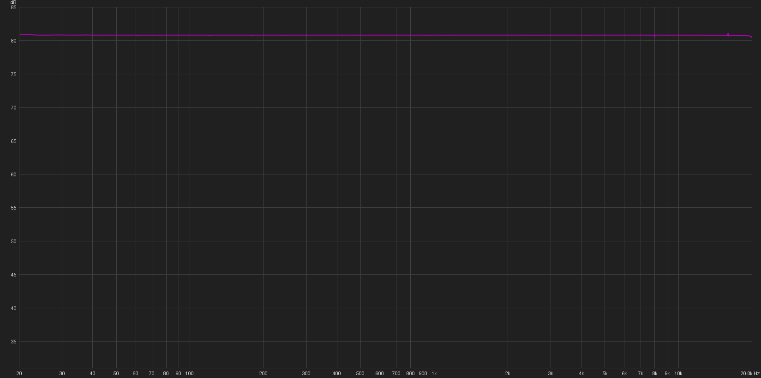
Task: Click the 60 dB vertical axis label
Action: [13, 174]
